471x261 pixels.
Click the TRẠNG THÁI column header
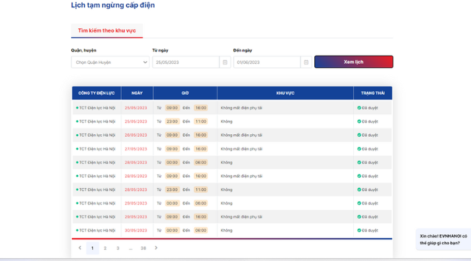click(x=373, y=93)
